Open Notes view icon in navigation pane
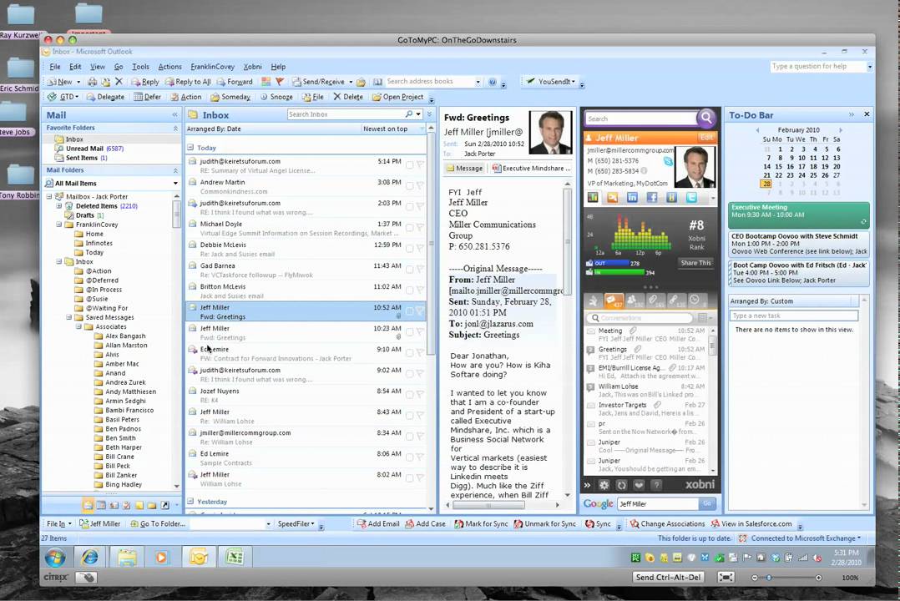 tap(139, 505)
